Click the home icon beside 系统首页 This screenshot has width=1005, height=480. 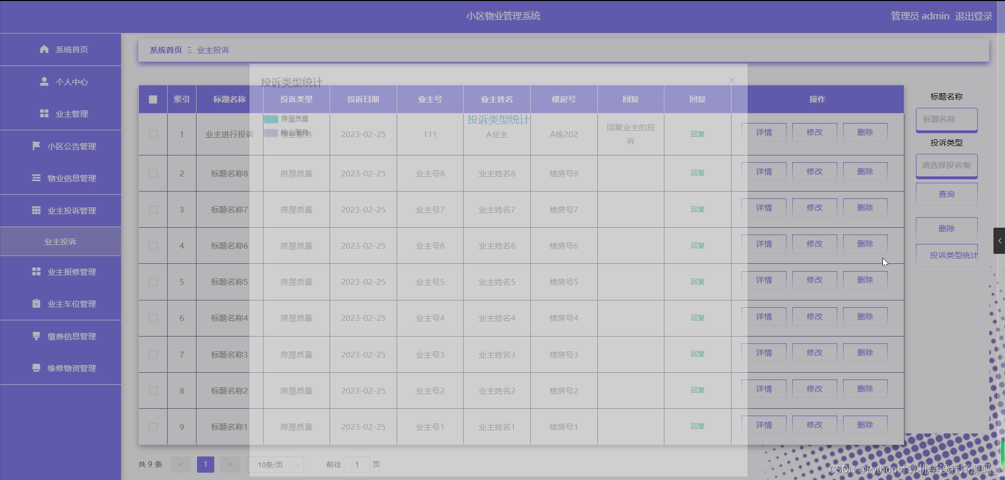pos(44,49)
